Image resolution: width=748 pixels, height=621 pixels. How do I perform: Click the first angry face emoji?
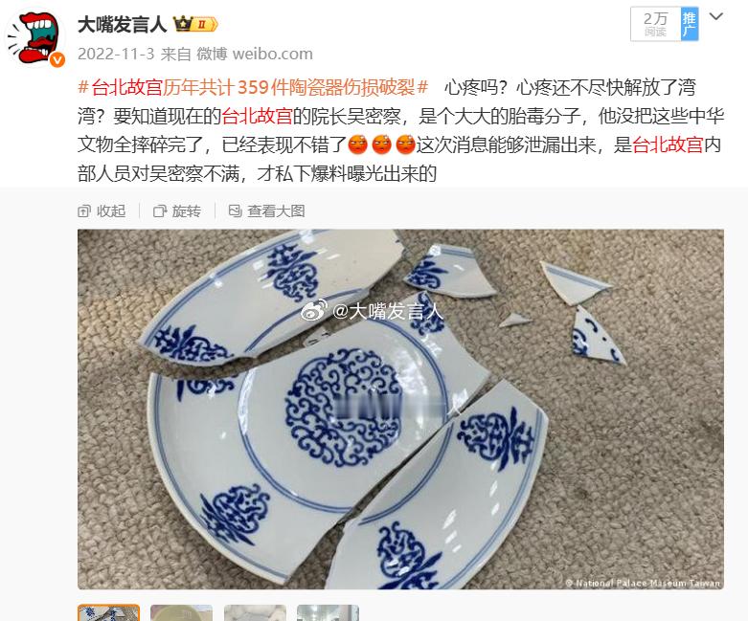[358, 144]
